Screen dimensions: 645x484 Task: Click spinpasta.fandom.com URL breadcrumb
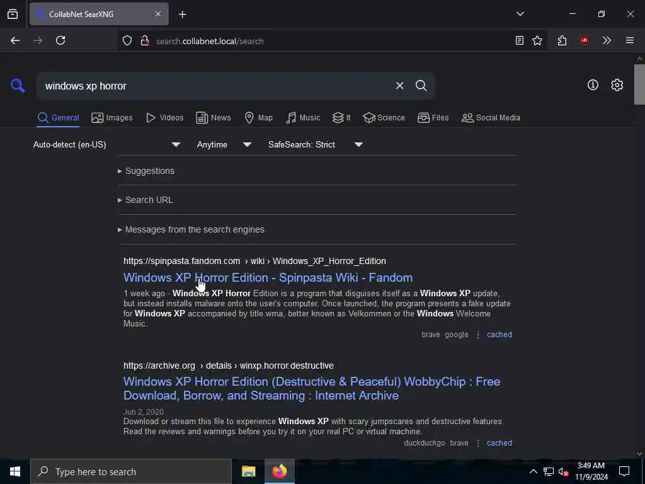click(x=254, y=261)
